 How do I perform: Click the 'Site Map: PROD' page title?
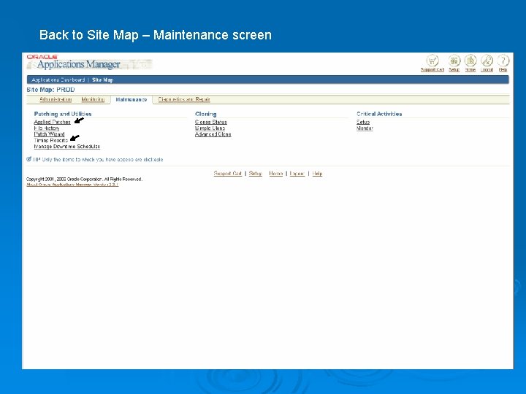tap(50, 90)
